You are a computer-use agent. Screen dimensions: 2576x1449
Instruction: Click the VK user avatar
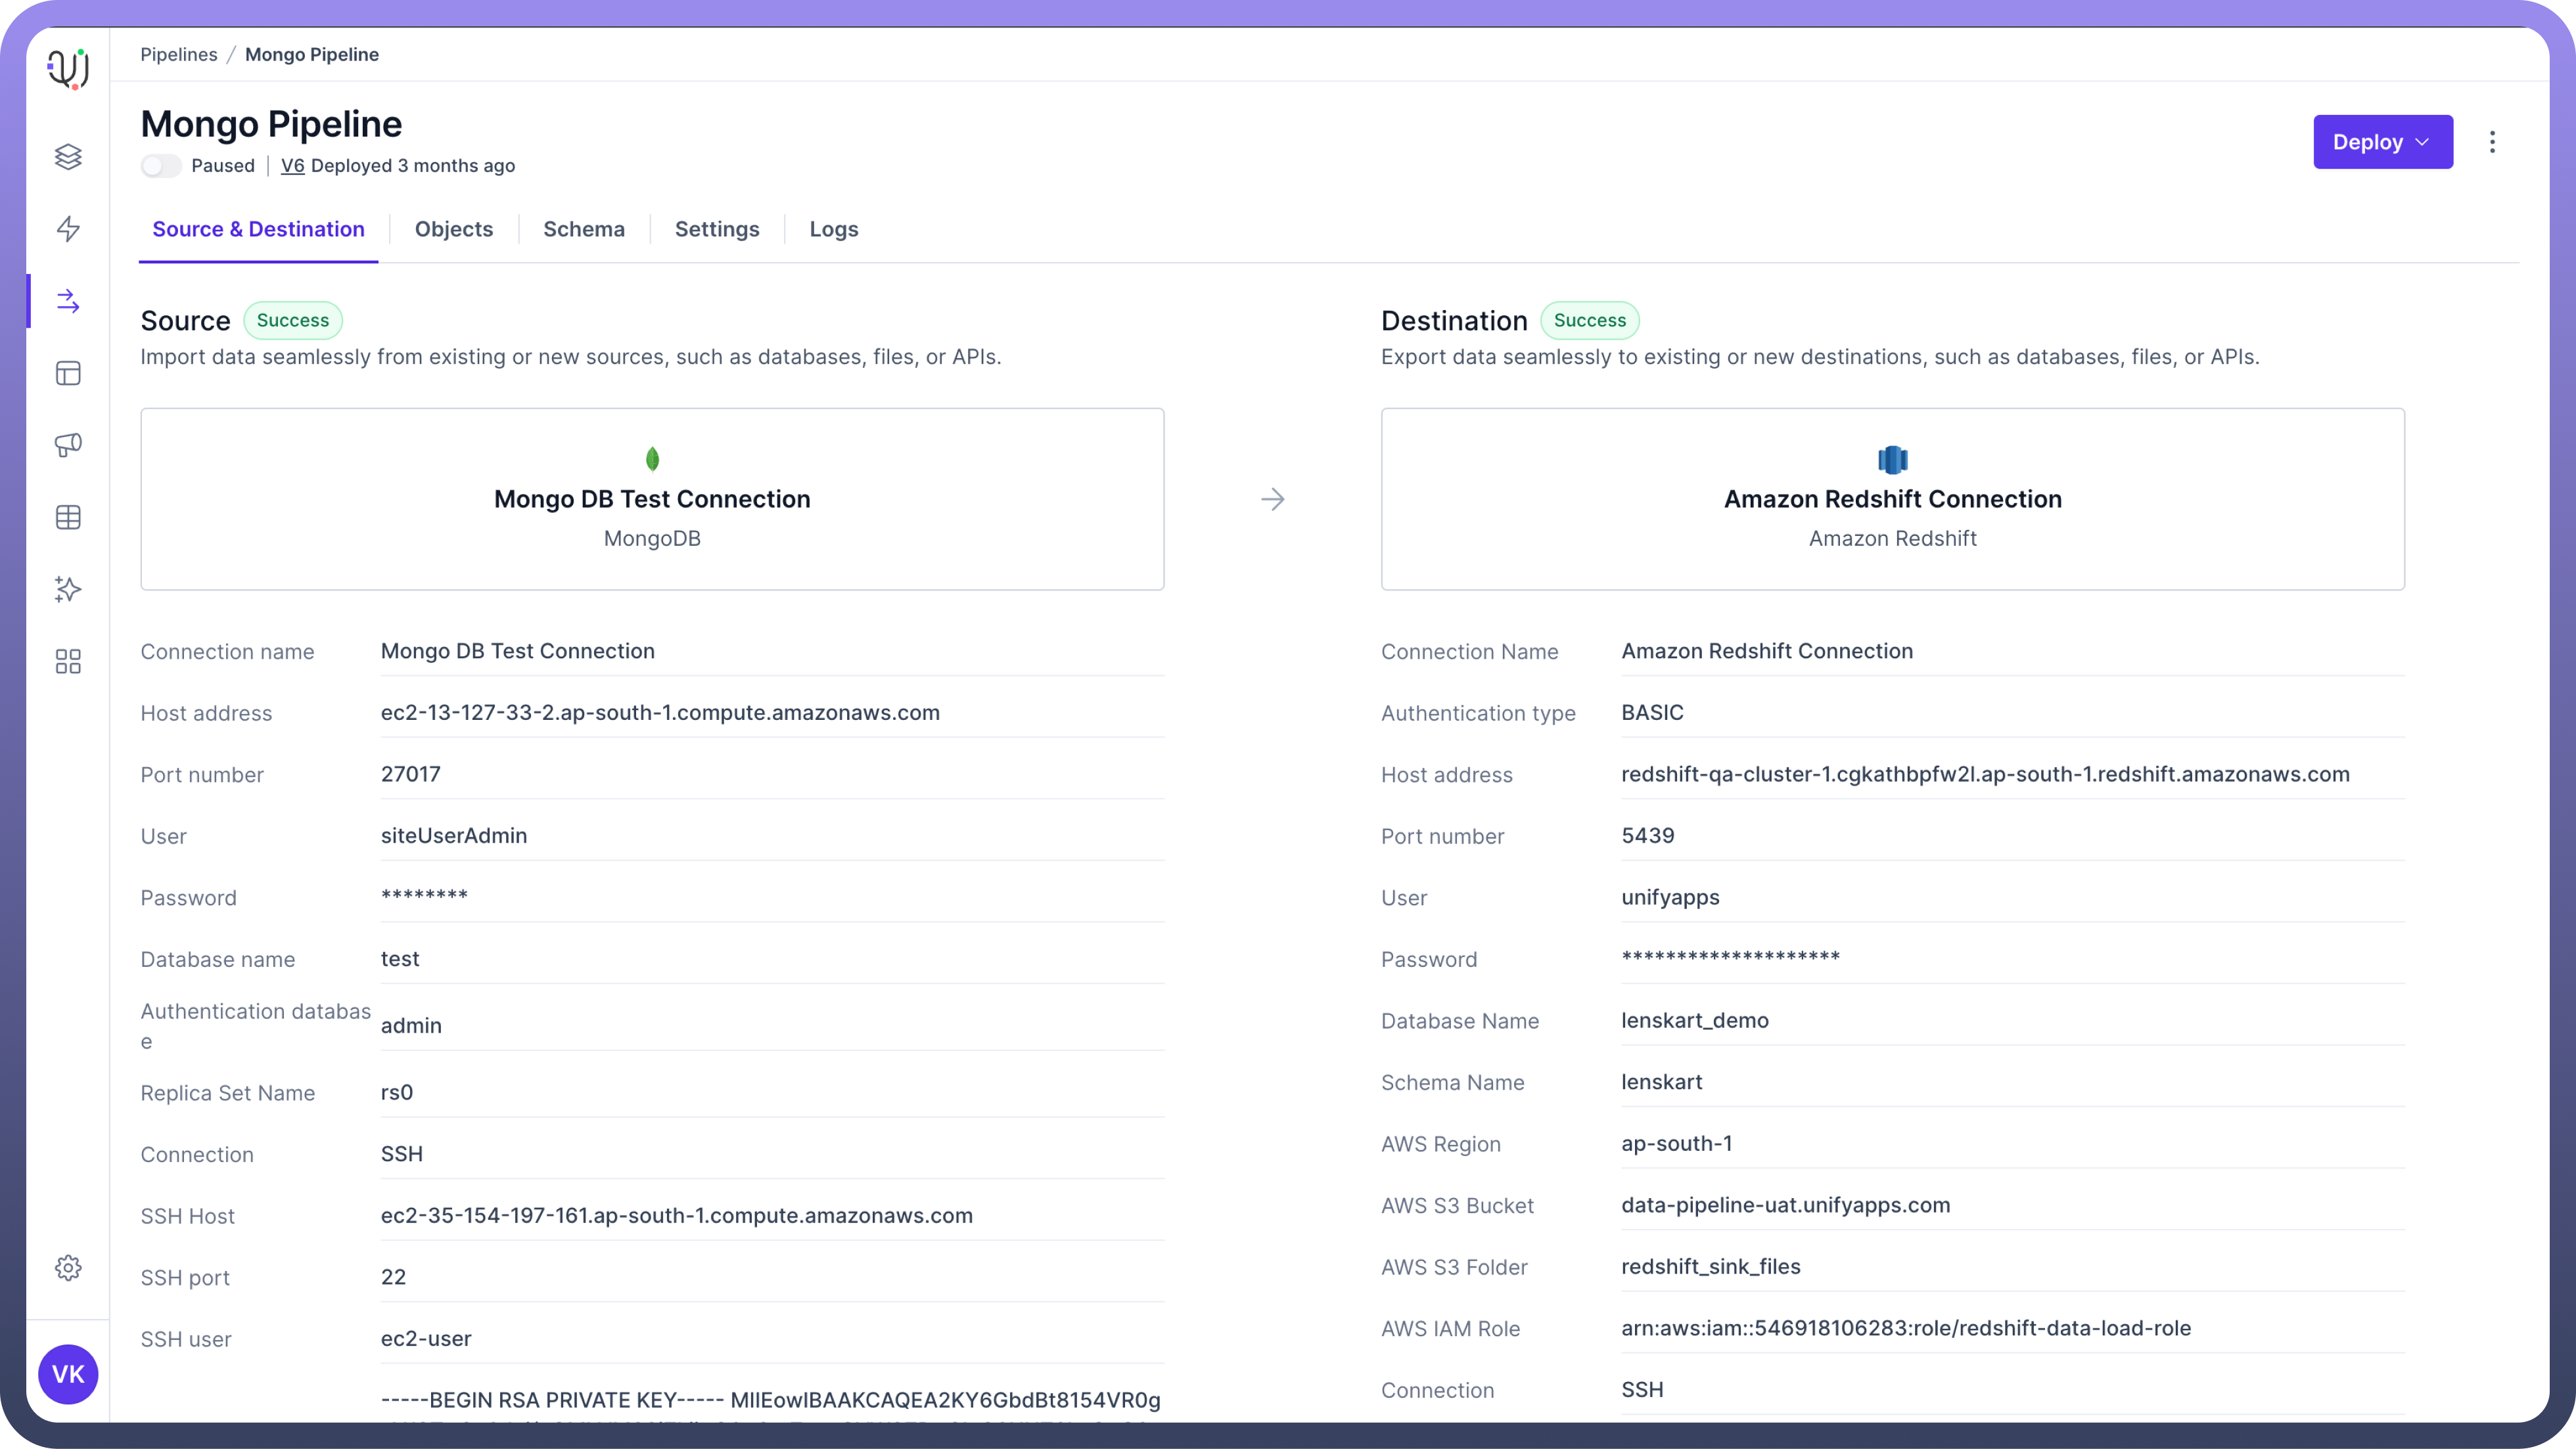[68, 1374]
